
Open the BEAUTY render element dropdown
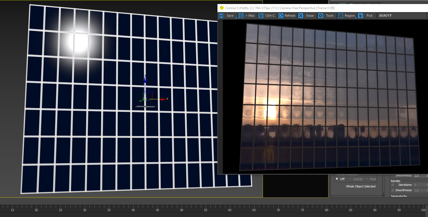coord(402,16)
